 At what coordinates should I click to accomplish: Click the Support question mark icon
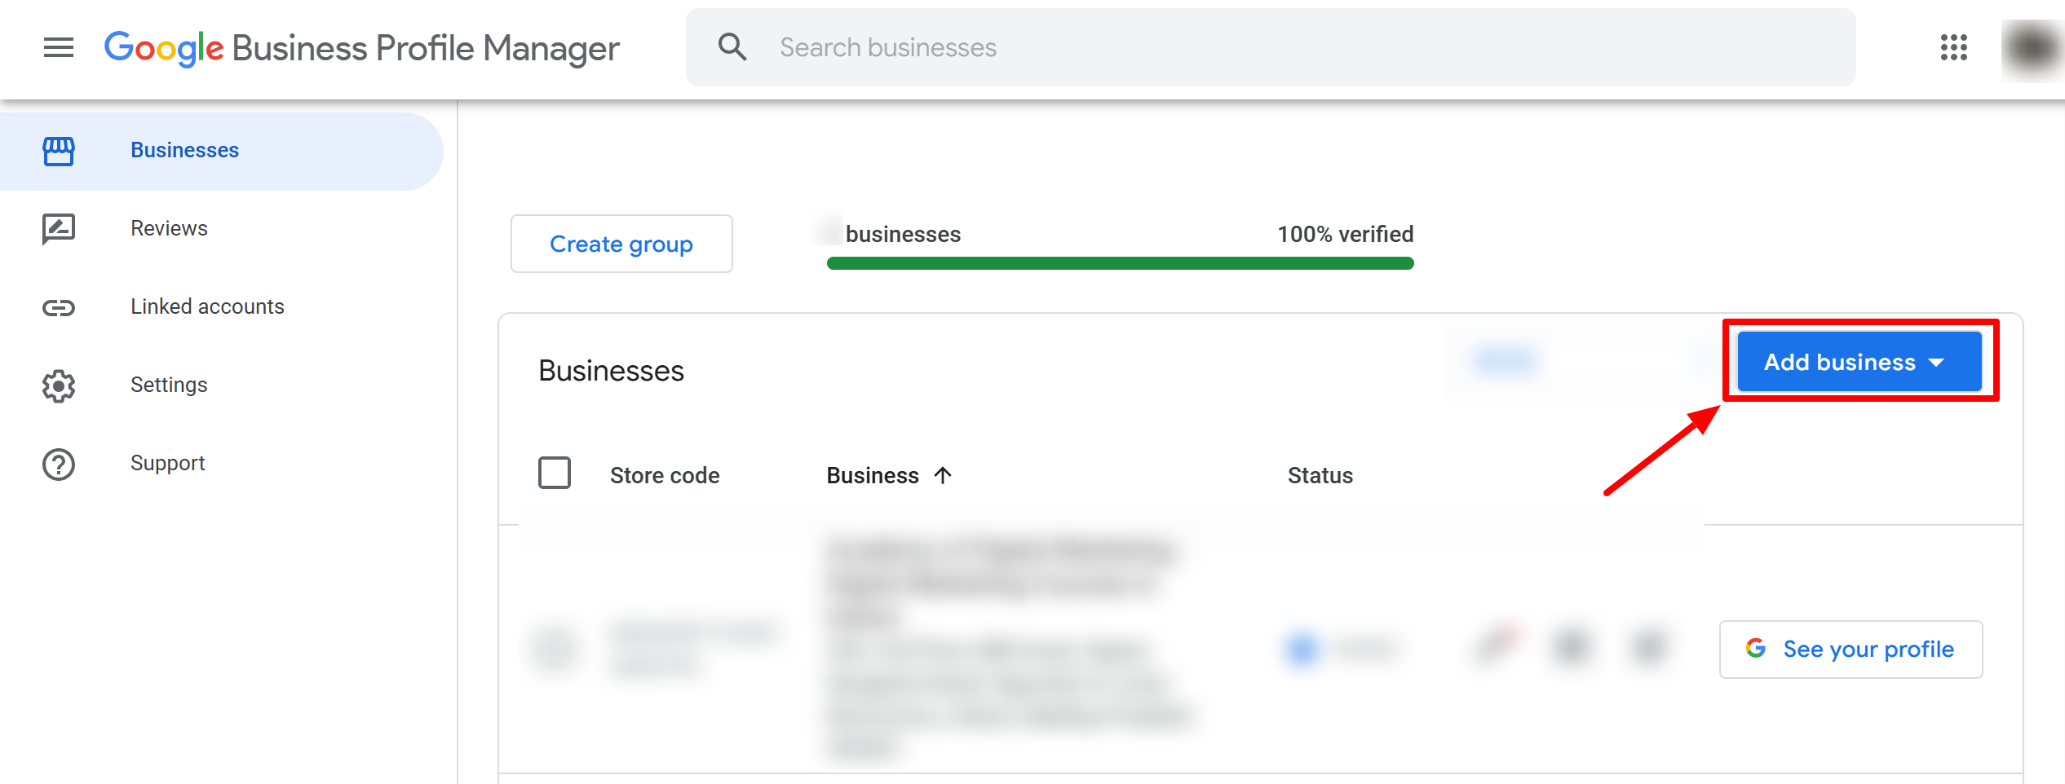[x=59, y=464]
